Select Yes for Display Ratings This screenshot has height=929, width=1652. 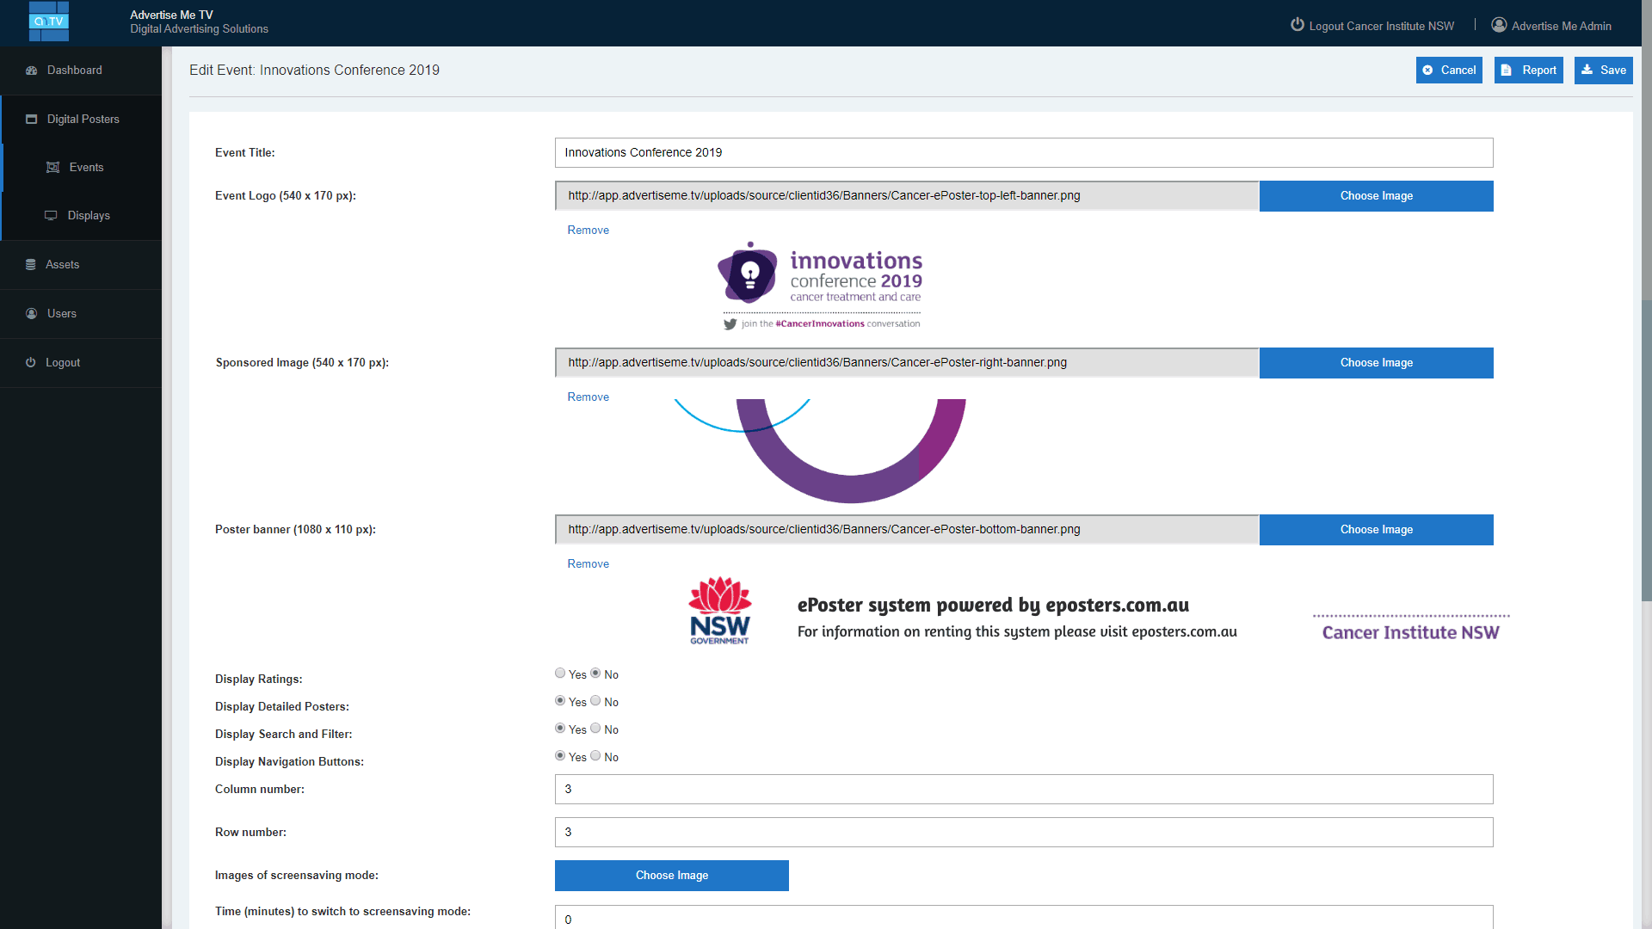[560, 674]
